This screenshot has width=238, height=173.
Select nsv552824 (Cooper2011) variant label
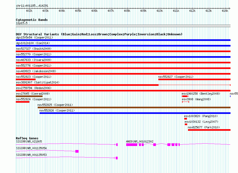click(x=34, y=99)
